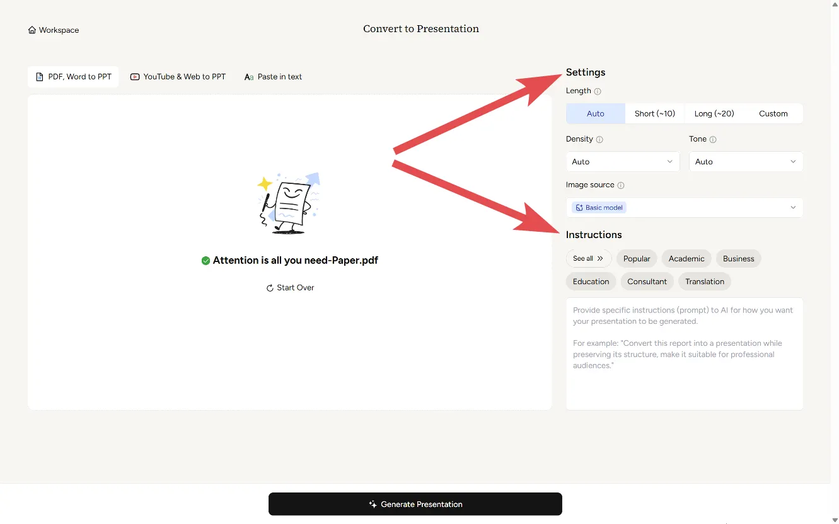Open the Paste in text tab
Image resolution: width=839 pixels, height=524 pixels.
pos(273,77)
